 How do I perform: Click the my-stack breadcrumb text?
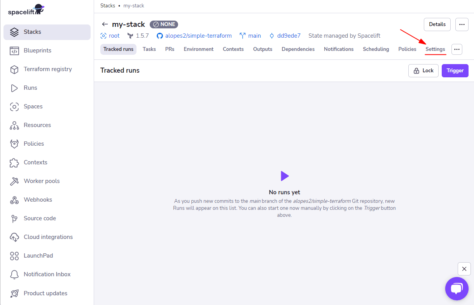134,6
